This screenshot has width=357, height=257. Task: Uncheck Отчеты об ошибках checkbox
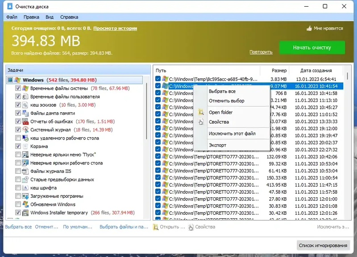tap(18, 121)
